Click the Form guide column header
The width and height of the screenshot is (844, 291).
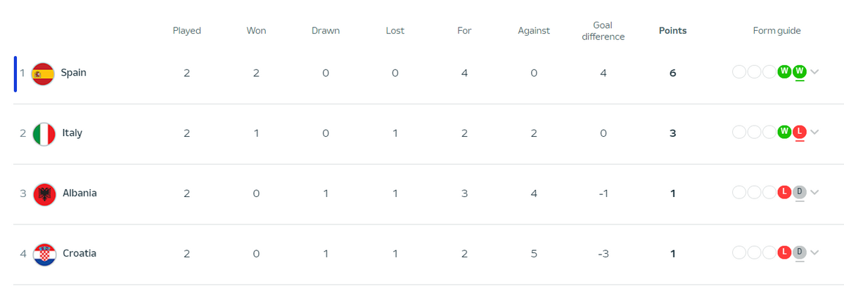pyautogui.click(x=776, y=31)
